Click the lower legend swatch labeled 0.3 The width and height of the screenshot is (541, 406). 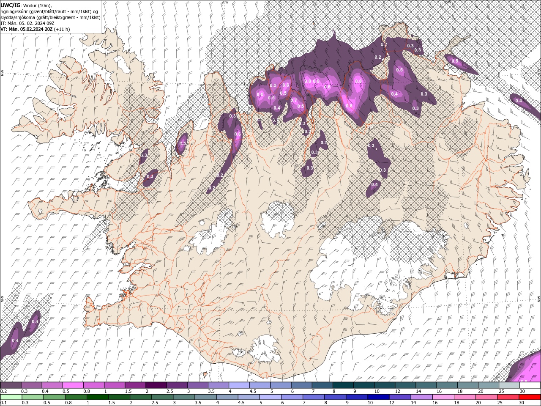33,397
